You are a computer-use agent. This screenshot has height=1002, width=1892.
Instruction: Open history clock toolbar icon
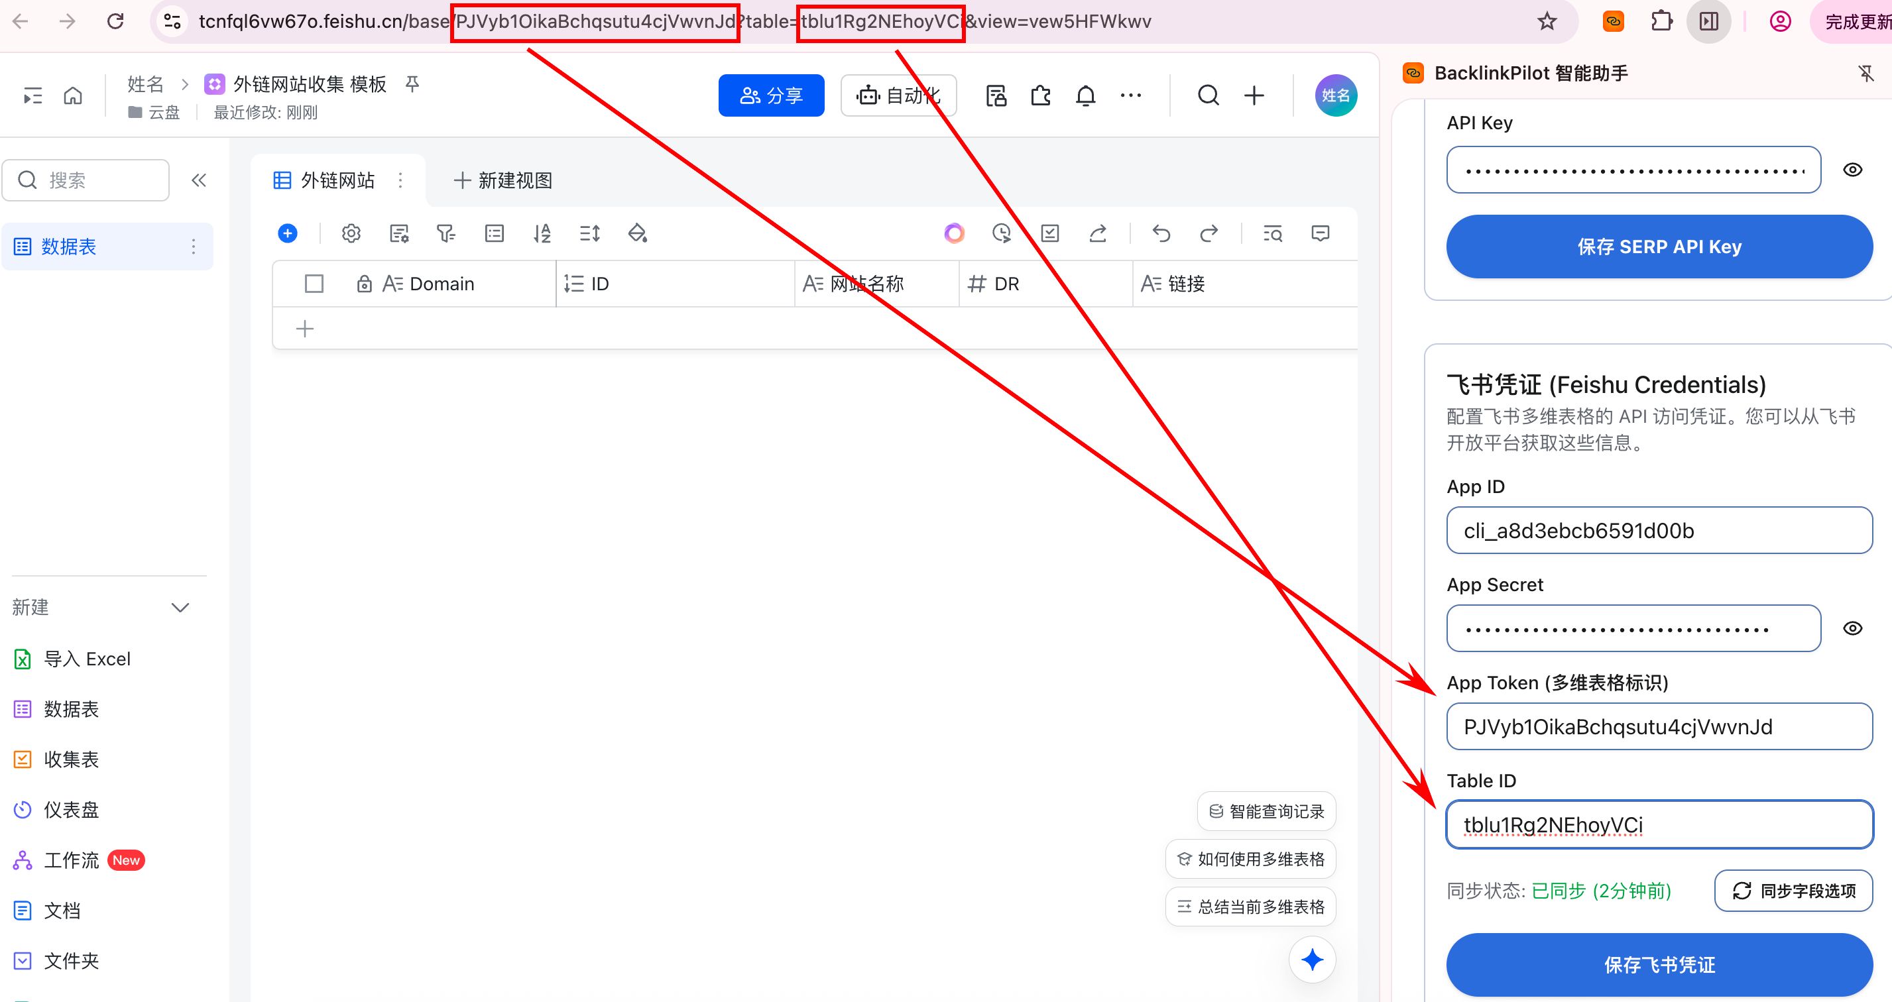(x=1002, y=233)
